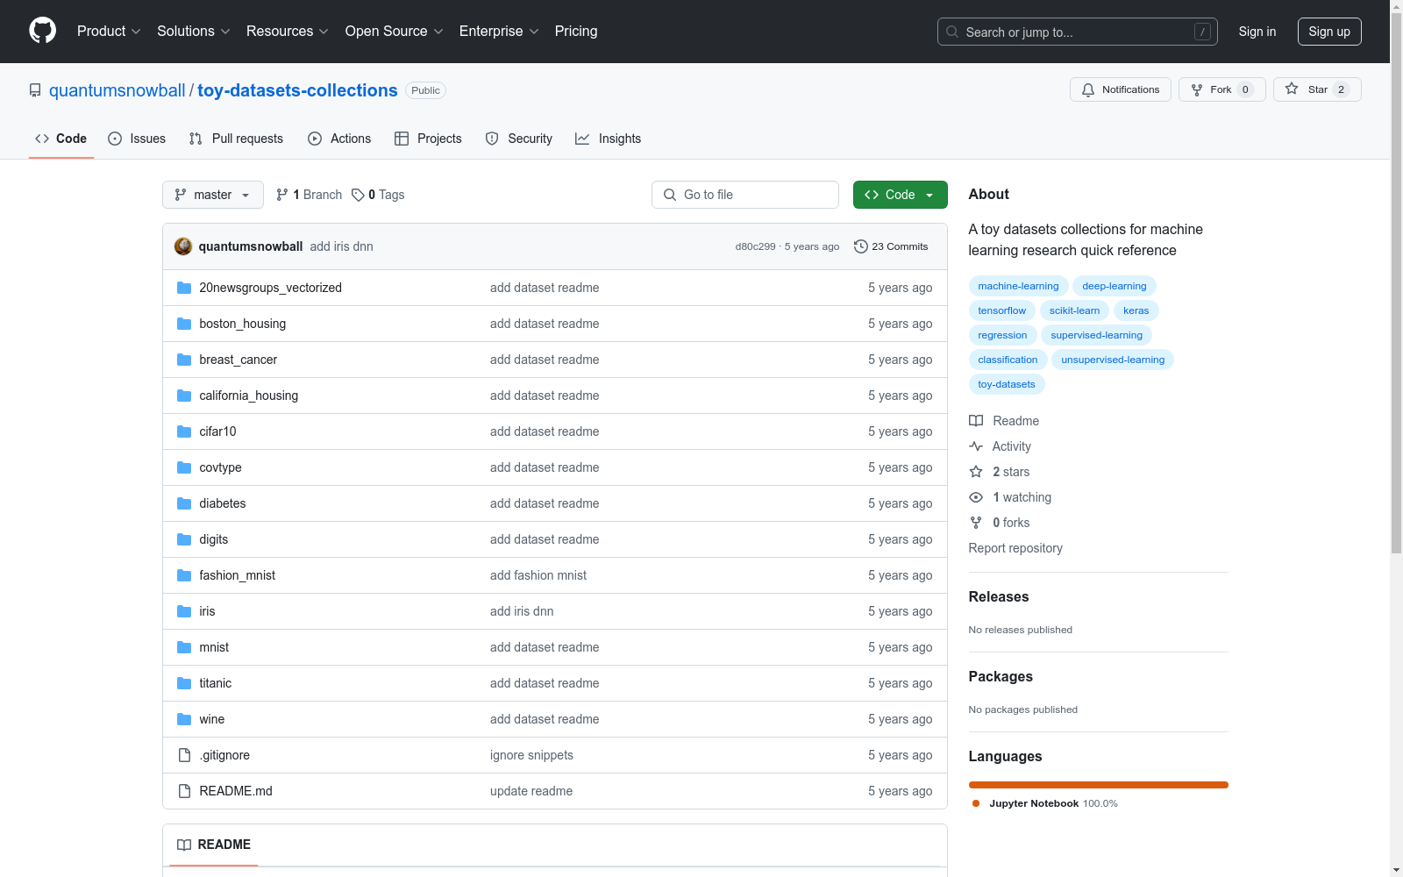Click the Sign in link
This screenshot has height=877, width=1403.
(x=1257, y=32)
